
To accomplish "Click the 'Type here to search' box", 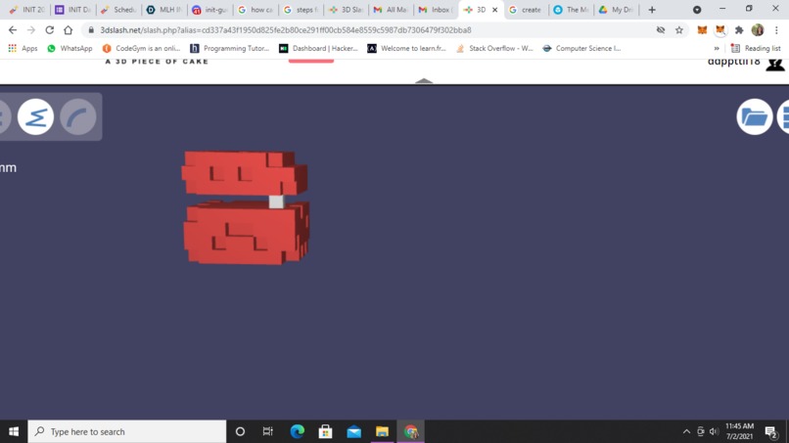I will pos(127,431).
